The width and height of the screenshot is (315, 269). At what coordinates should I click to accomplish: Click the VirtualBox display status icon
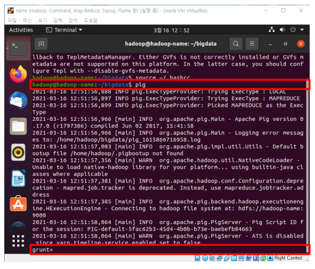pos(241,258)
